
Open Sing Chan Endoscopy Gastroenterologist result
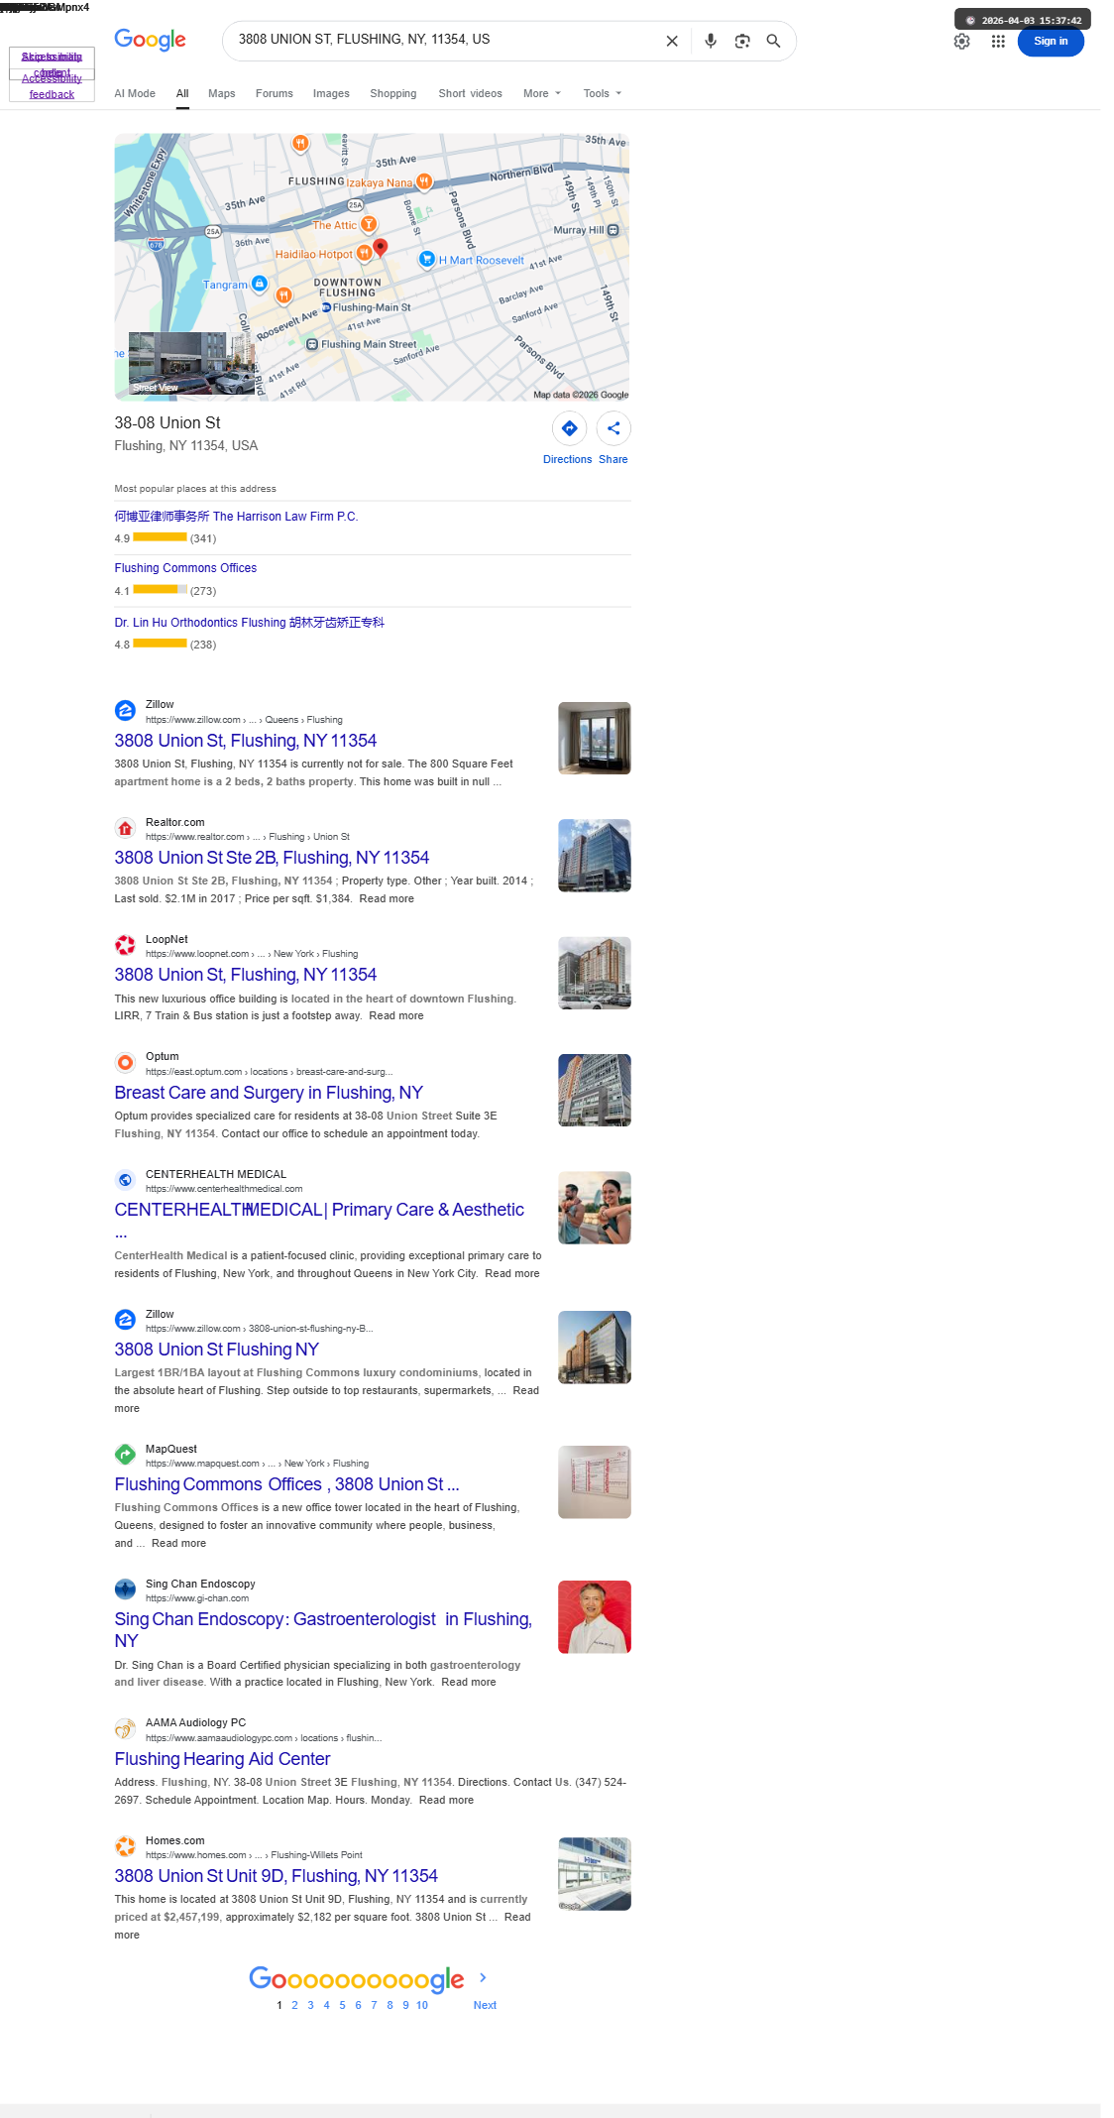pyautogui.click(x=323, y=1630)
